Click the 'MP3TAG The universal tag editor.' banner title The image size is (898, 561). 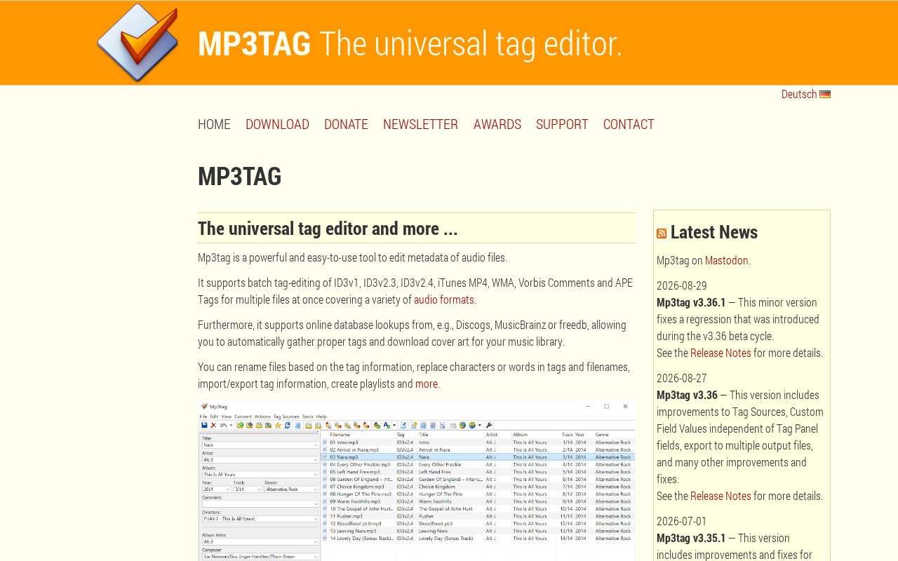tap(410, 43)
